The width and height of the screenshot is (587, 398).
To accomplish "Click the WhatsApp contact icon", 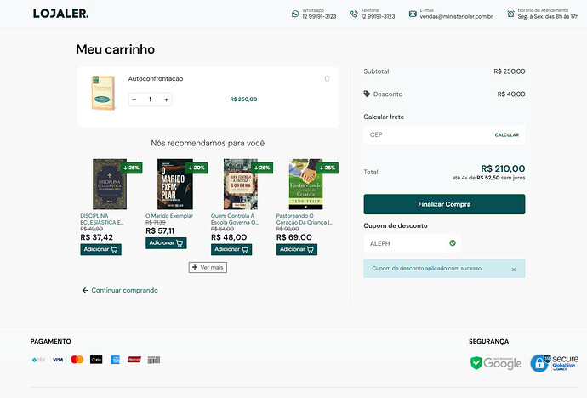I will click(294, 14).
